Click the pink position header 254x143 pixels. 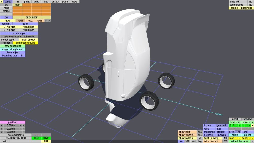(x=13, y=122)
